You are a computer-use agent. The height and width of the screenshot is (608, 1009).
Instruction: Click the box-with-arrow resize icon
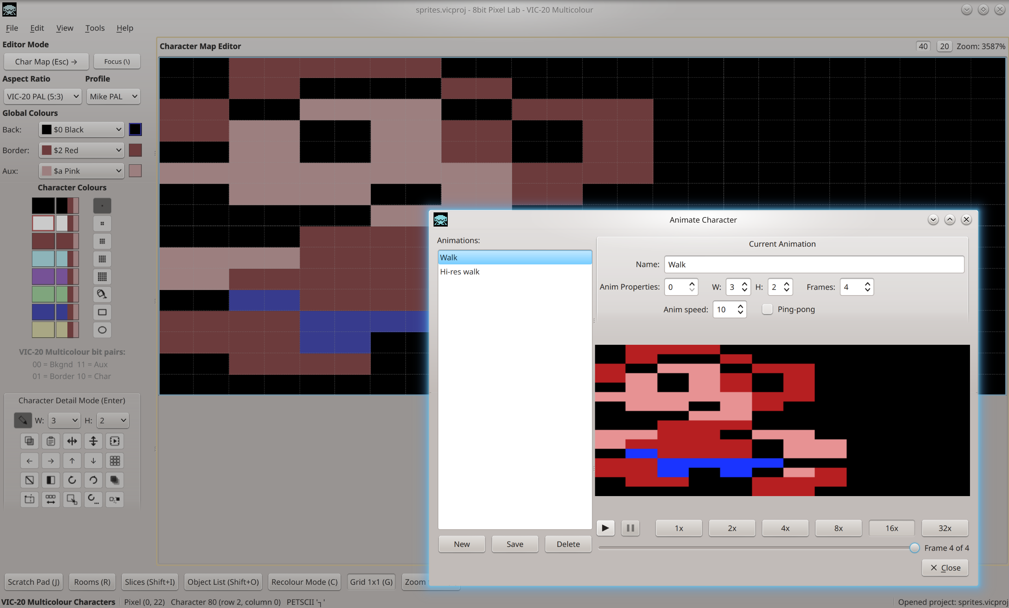[72, 499]
